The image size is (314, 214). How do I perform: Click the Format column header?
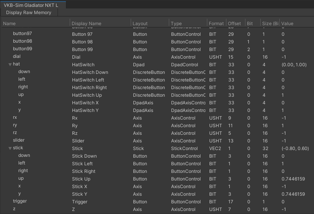coord(216,24)
